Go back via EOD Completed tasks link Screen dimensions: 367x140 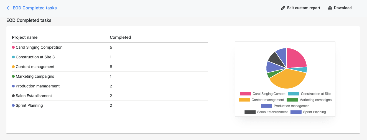pyautogui.click(x=35, y=8)
